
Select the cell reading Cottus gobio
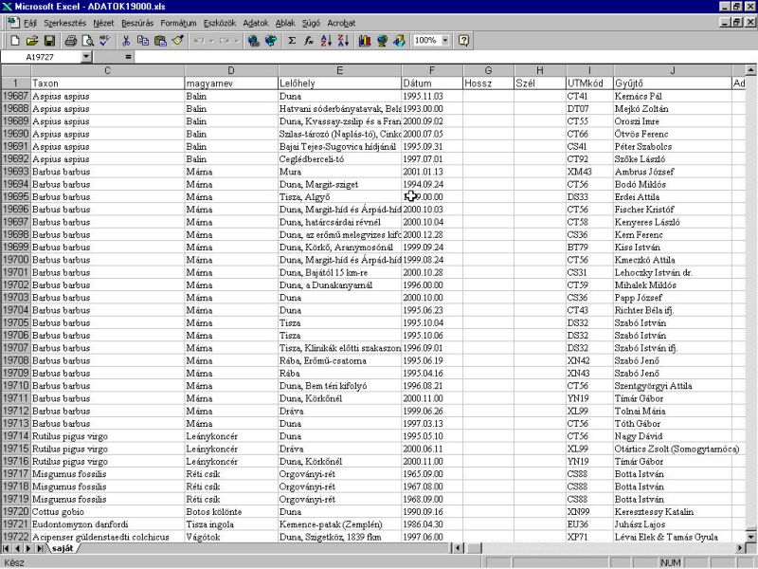click(x=107, y=512)
